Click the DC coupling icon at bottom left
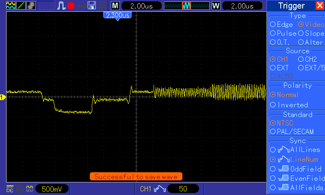This screenshot has height=195, width=325. point(10,189)
